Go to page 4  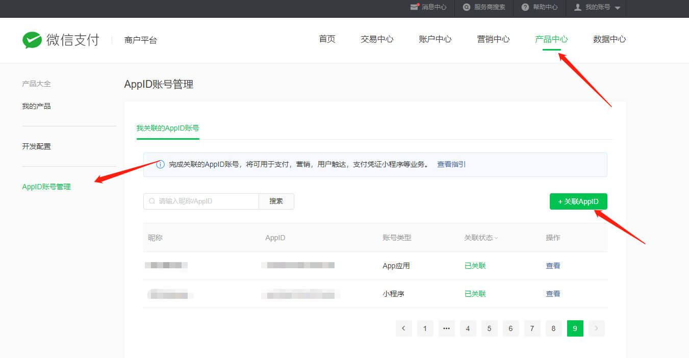[x=468, y=328]
